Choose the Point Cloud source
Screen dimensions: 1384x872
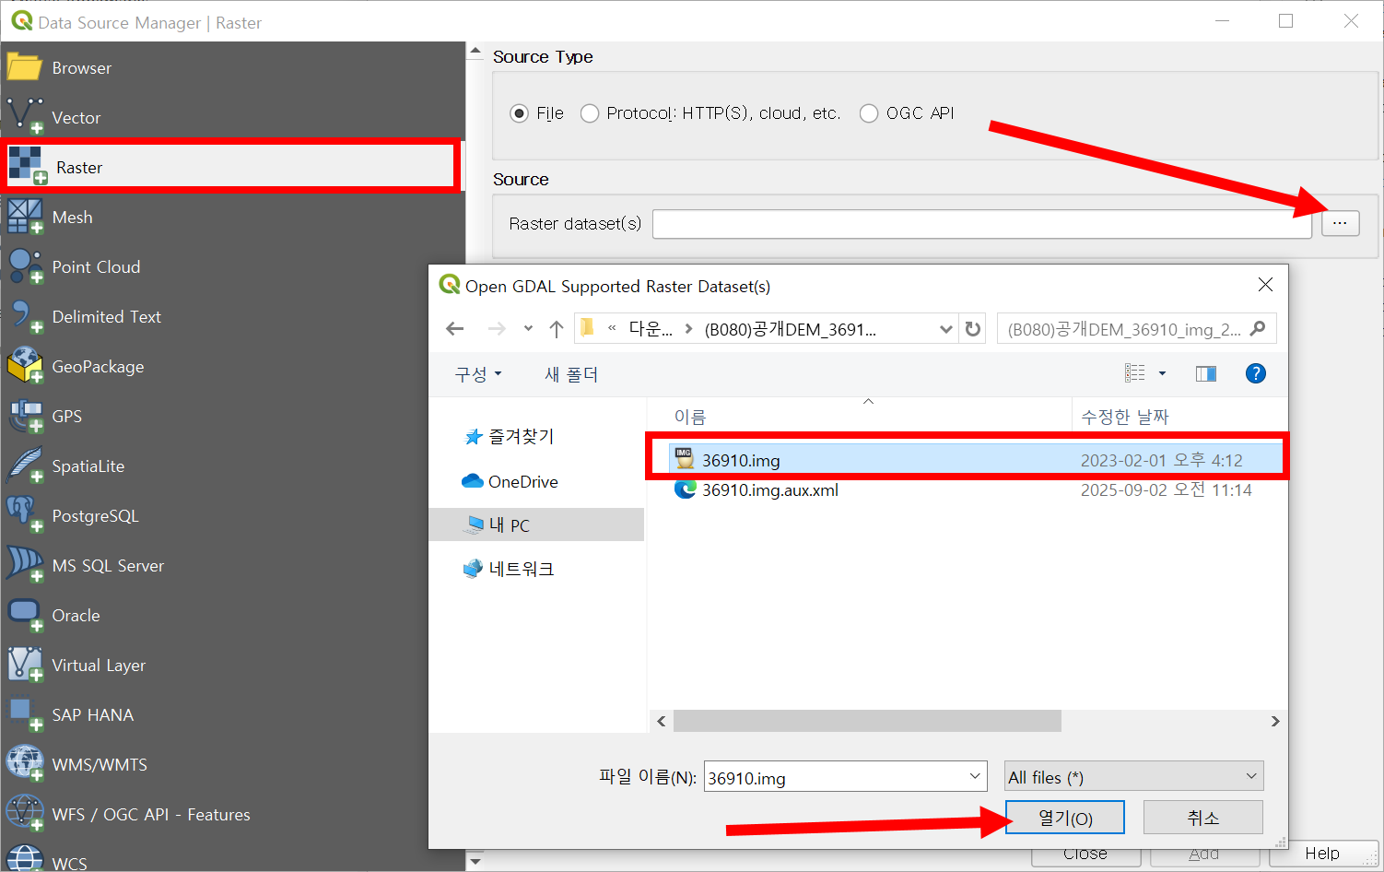point(230,266)
